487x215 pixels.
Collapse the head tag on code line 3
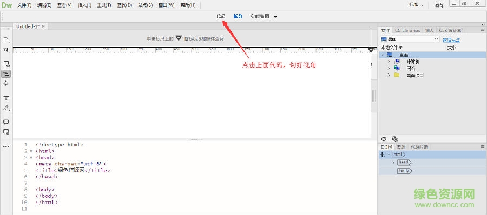click(x=31, y=158)
